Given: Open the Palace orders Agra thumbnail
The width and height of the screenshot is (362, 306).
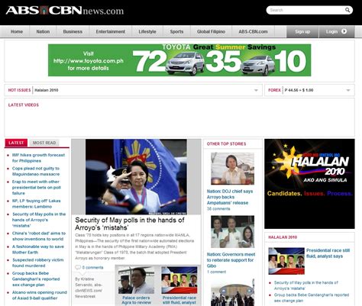Looking at the screenshot, I should click(x=136, y=280).
